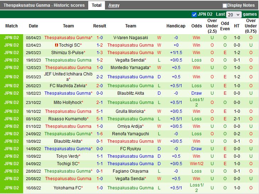Click Blaublitz Akita in the 18/09/22 row
259x194 pixels.
click(67, 141)
